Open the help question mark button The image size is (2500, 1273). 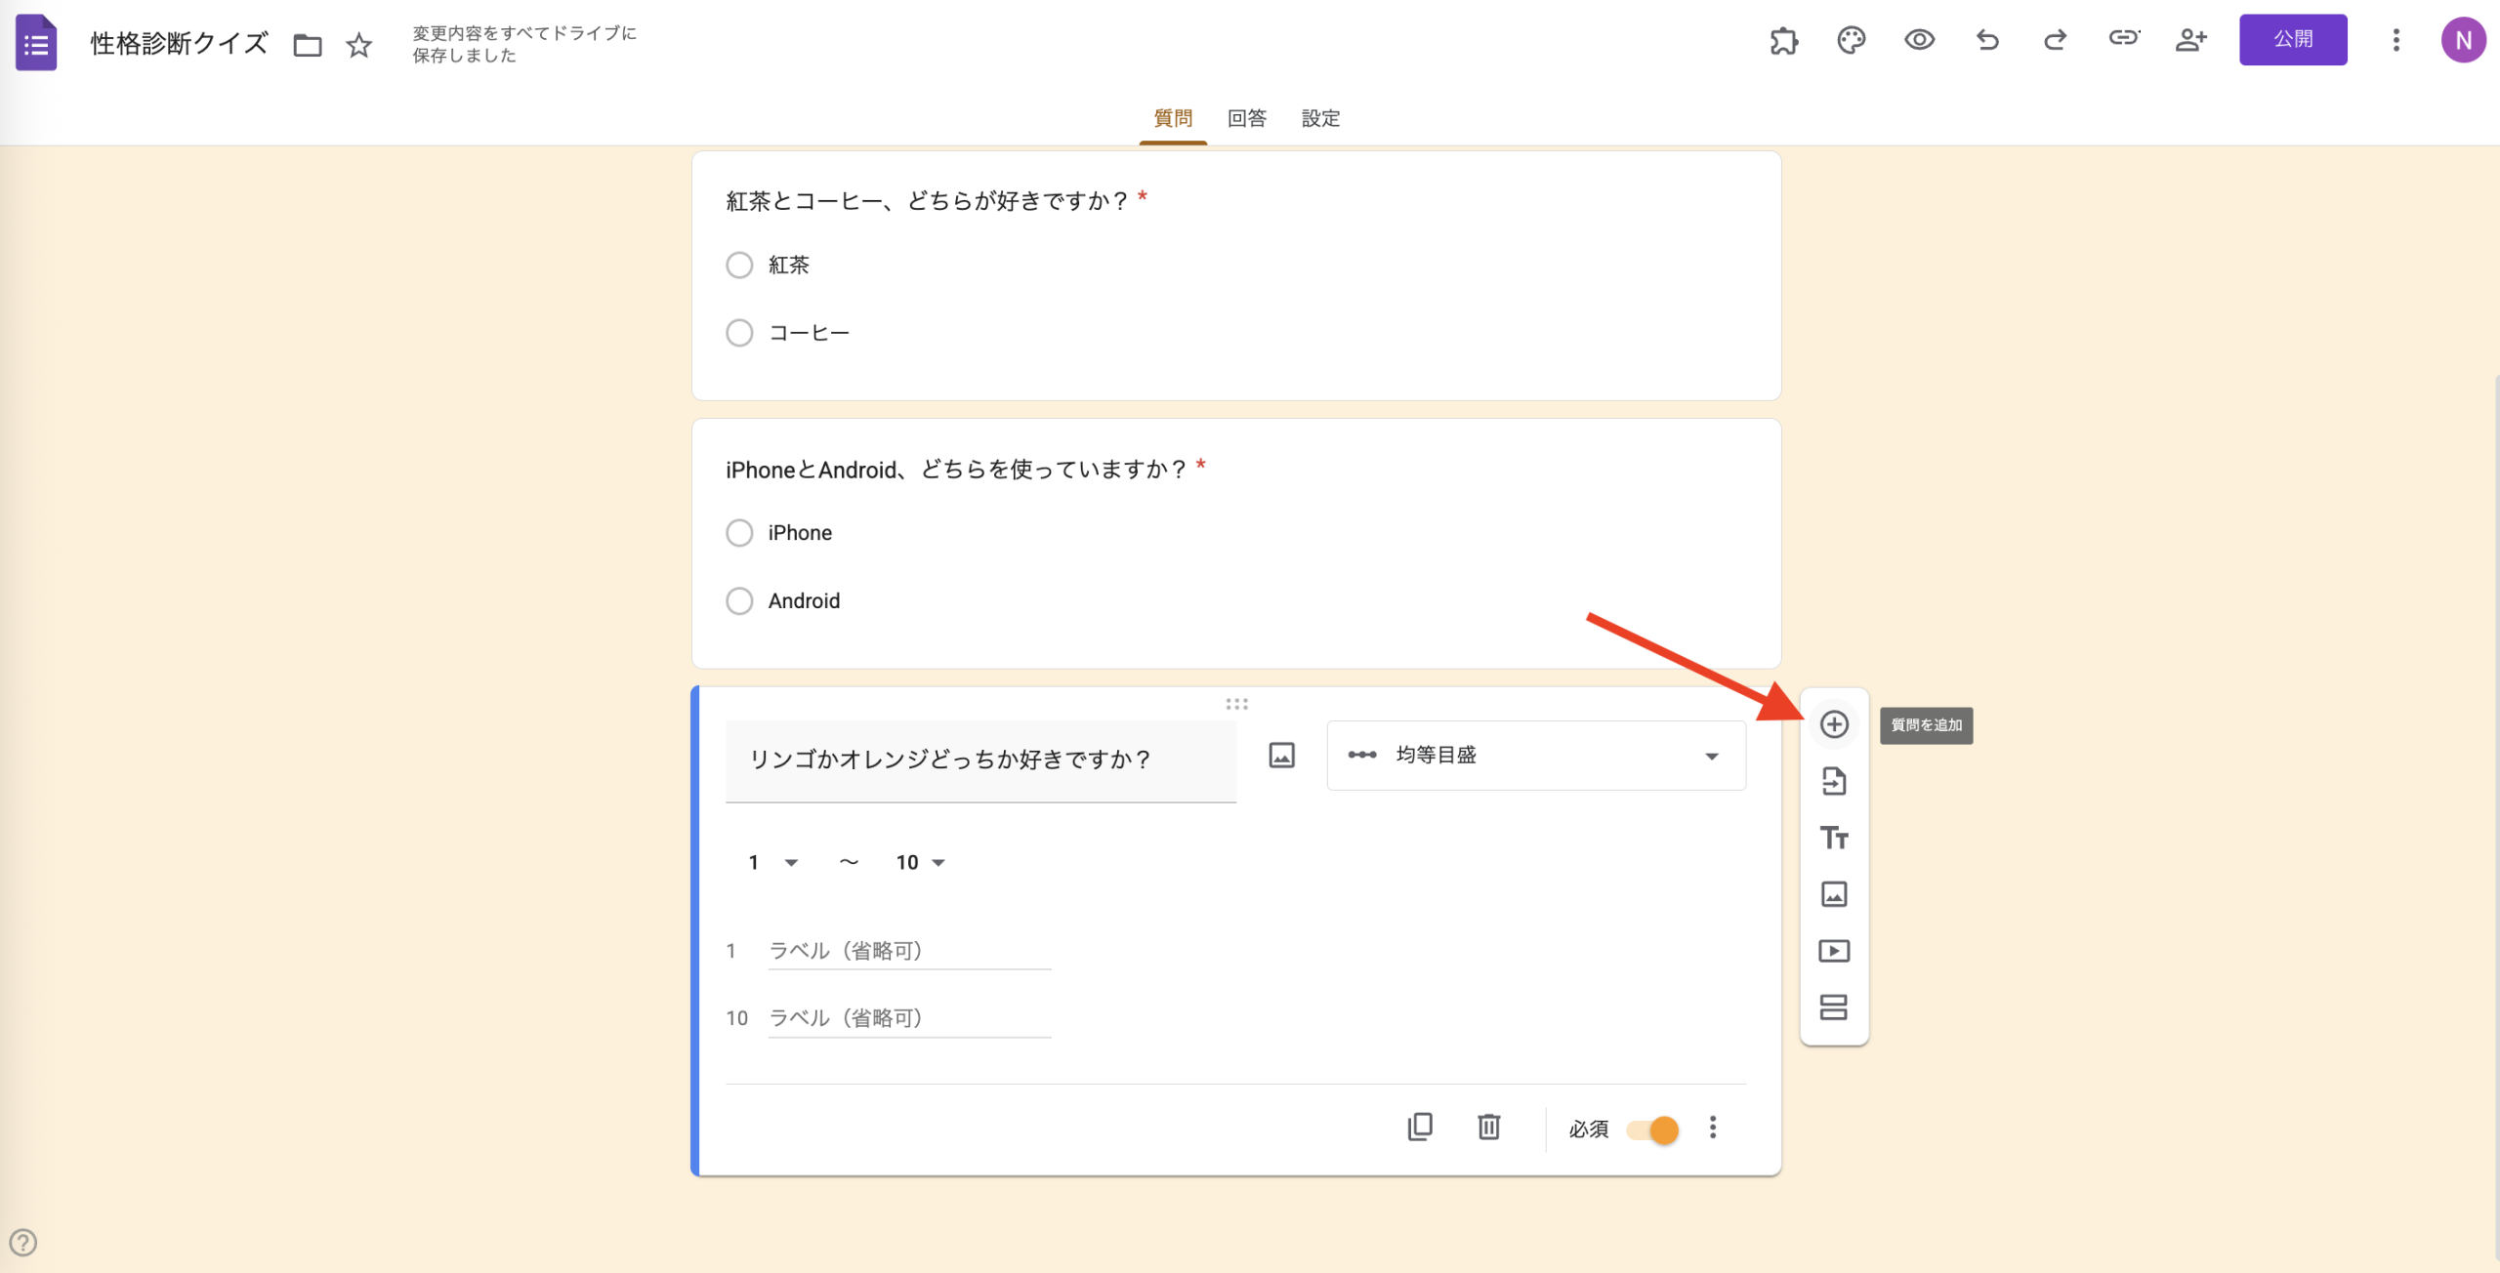click(x=23, y=1244)
